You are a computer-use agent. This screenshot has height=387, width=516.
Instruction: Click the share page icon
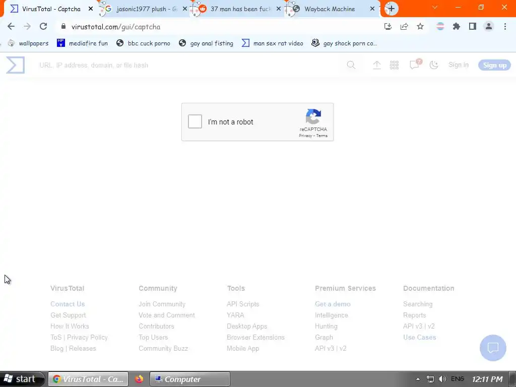tap(404, 27)
